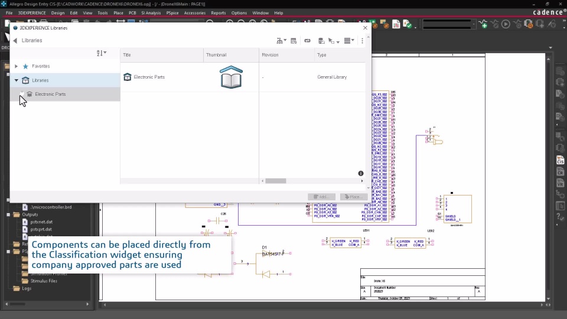This screenshot has height=319, width=567.
Task: Click the framed panel icon below the VR icon
Action: 560,206
